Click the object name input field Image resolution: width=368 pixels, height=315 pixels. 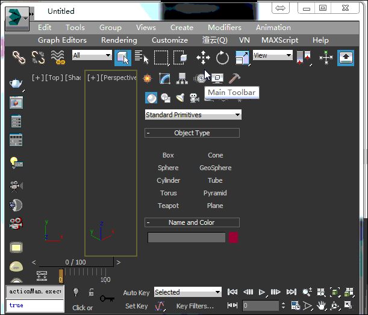(186, 237)
